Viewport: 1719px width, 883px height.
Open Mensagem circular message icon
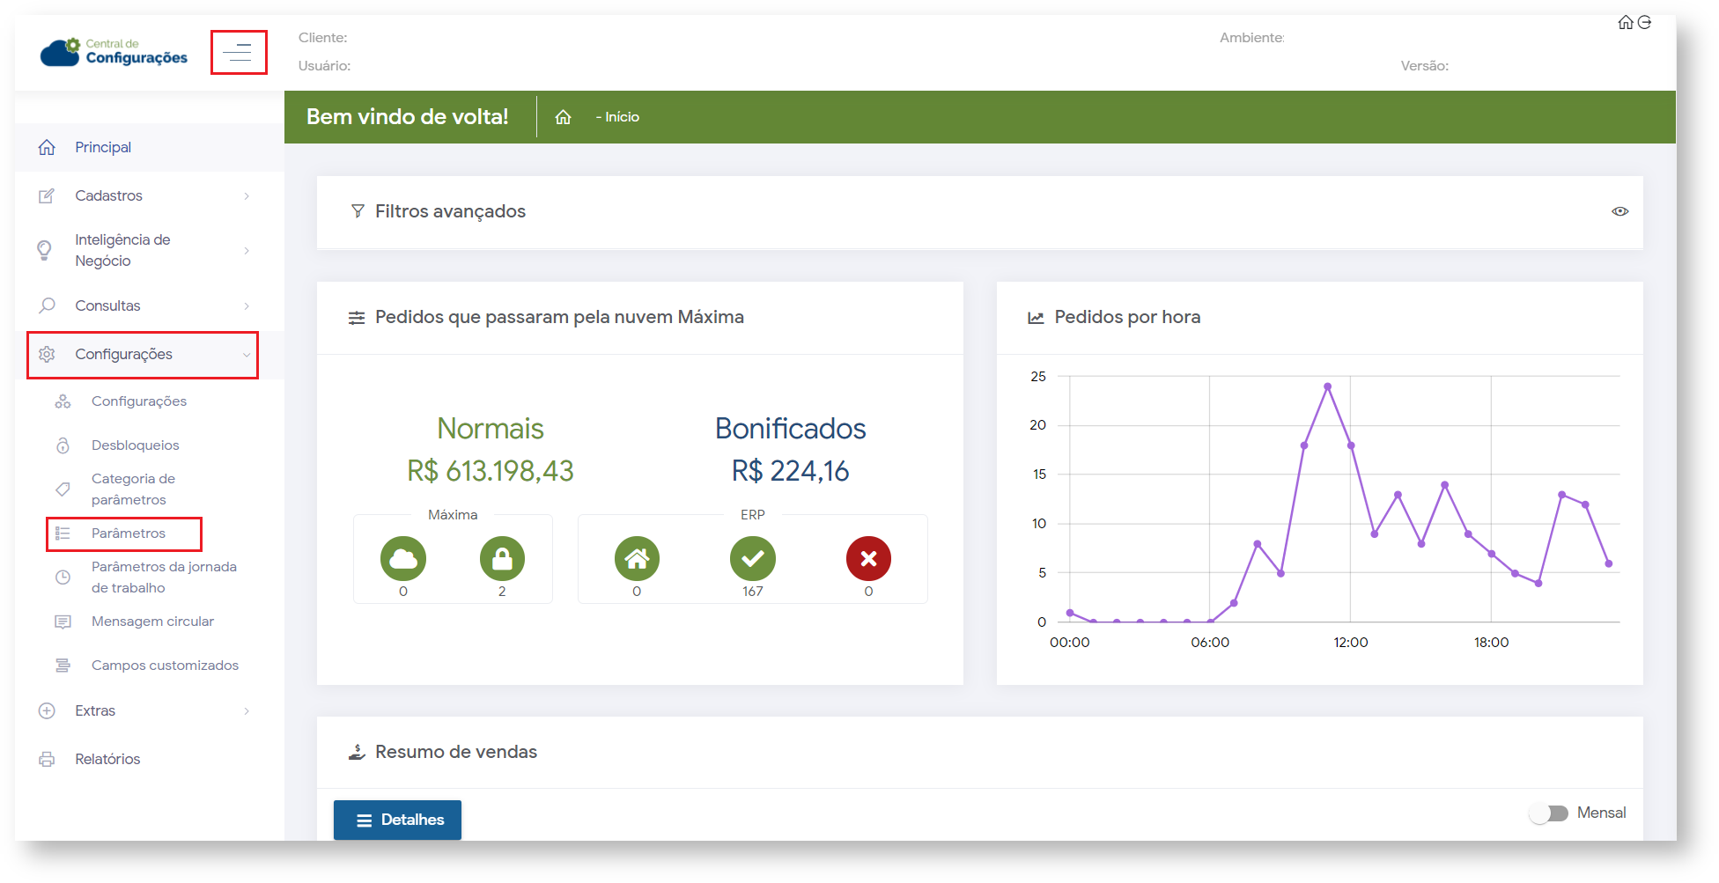pos(63,622)
